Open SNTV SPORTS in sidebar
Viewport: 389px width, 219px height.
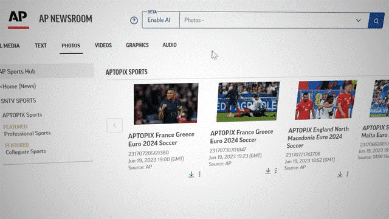coord(18,100)
